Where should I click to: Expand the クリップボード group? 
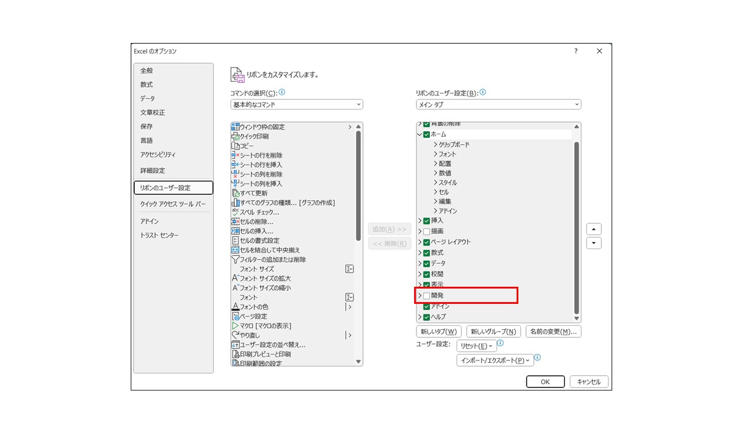435,144
